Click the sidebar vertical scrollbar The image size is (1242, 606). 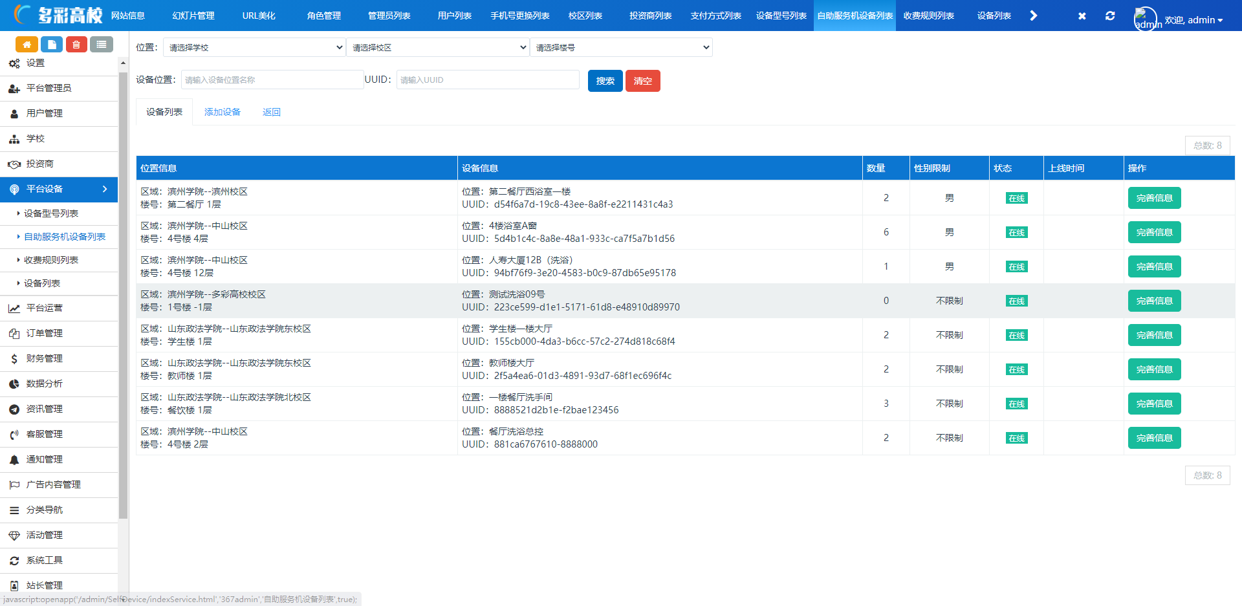pos(123,295)
